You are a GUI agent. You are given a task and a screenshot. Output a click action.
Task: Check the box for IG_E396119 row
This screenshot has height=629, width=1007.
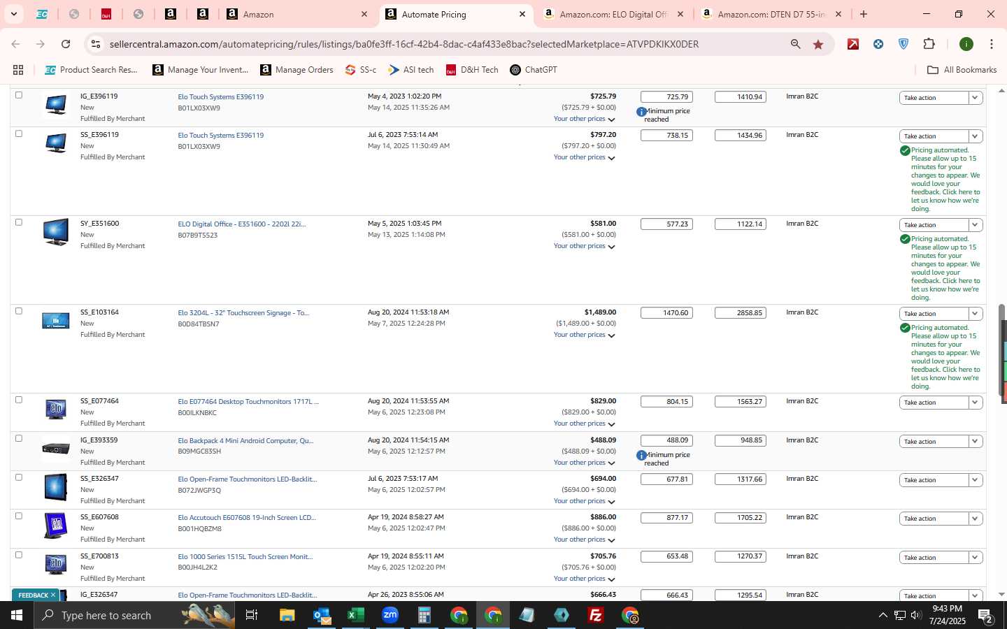click(x=19, y=95)
